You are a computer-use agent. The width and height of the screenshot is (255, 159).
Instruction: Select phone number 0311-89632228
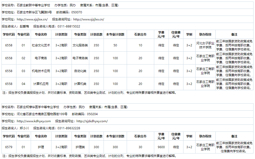click(69, 128)
